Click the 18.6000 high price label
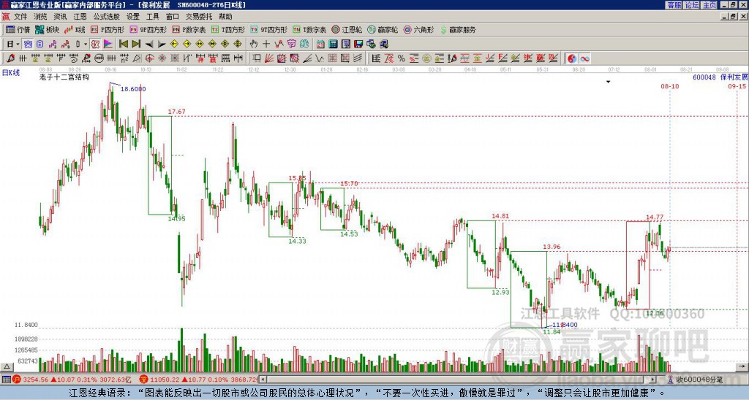The height and width of the screenshot is (400, 749). (x=133, y=88)
